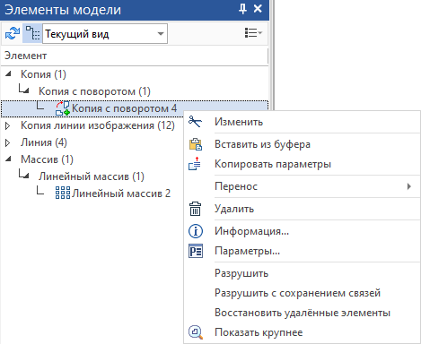Toggle the tree view mode icon
Screen dimensions: 421x344
32,33
